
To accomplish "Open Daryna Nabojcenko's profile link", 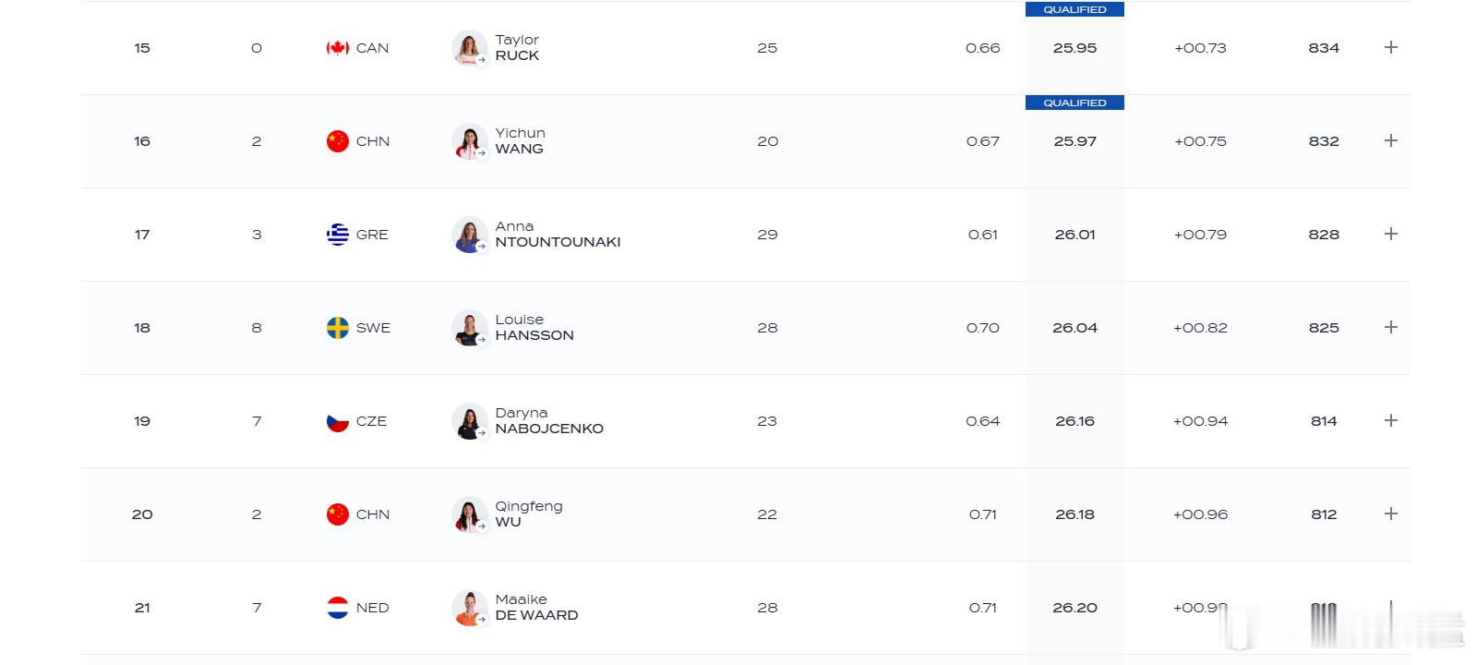I will [x=549, y=421].
